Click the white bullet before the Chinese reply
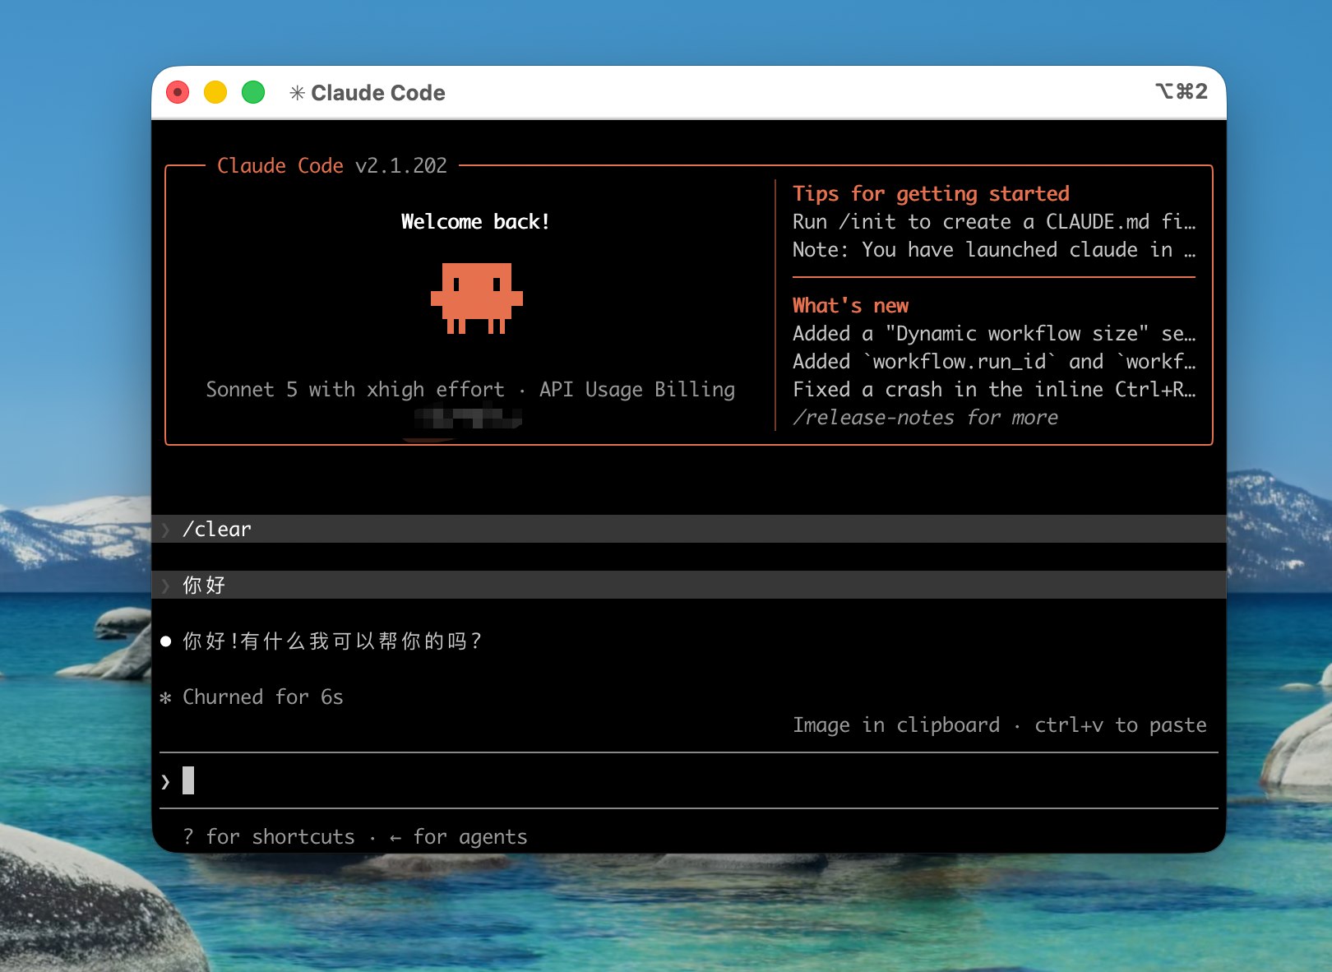This screenshot has height=972, width=1332. click(166, 641)
